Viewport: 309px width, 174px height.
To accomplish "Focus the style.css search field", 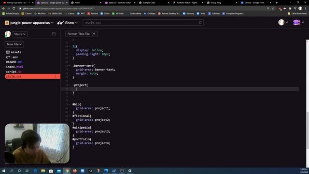I will 143,23.
